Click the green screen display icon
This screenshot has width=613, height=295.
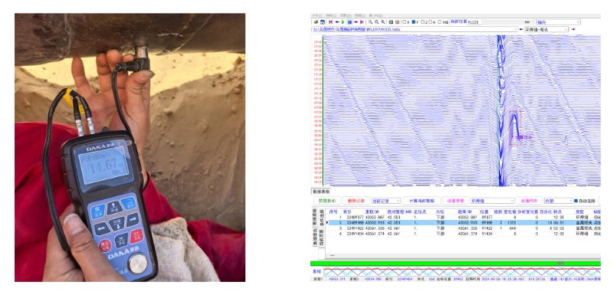click(x=391, y=22)
